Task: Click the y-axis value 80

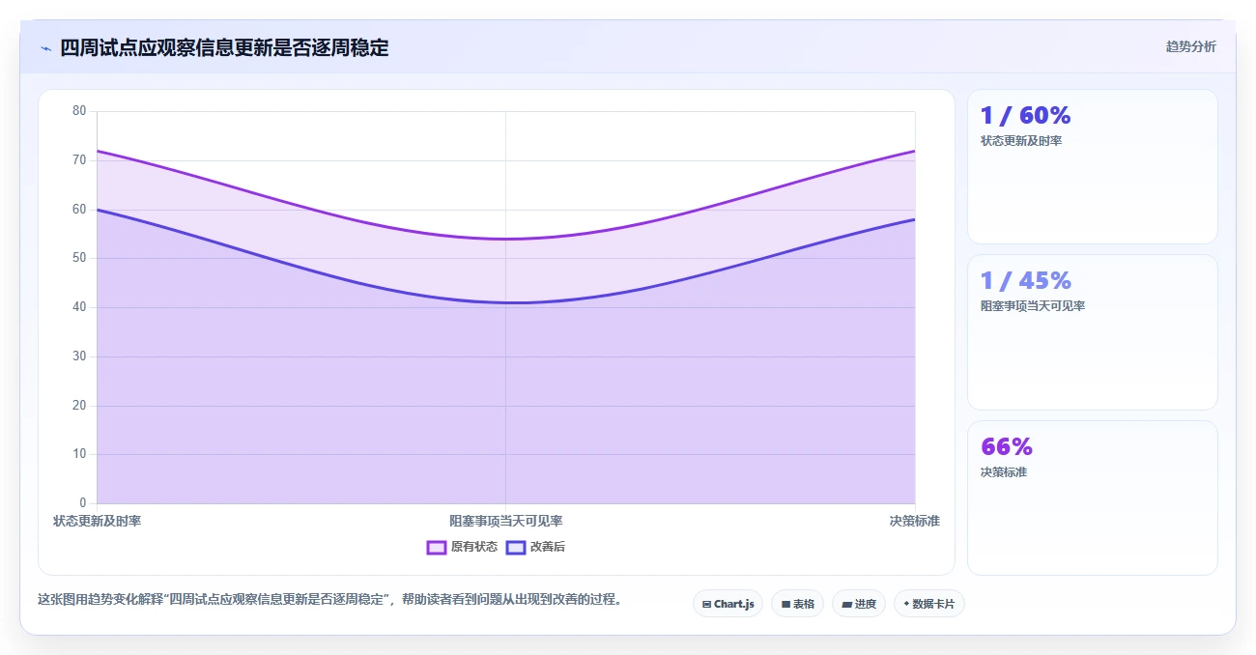Action: coord(79,111)
